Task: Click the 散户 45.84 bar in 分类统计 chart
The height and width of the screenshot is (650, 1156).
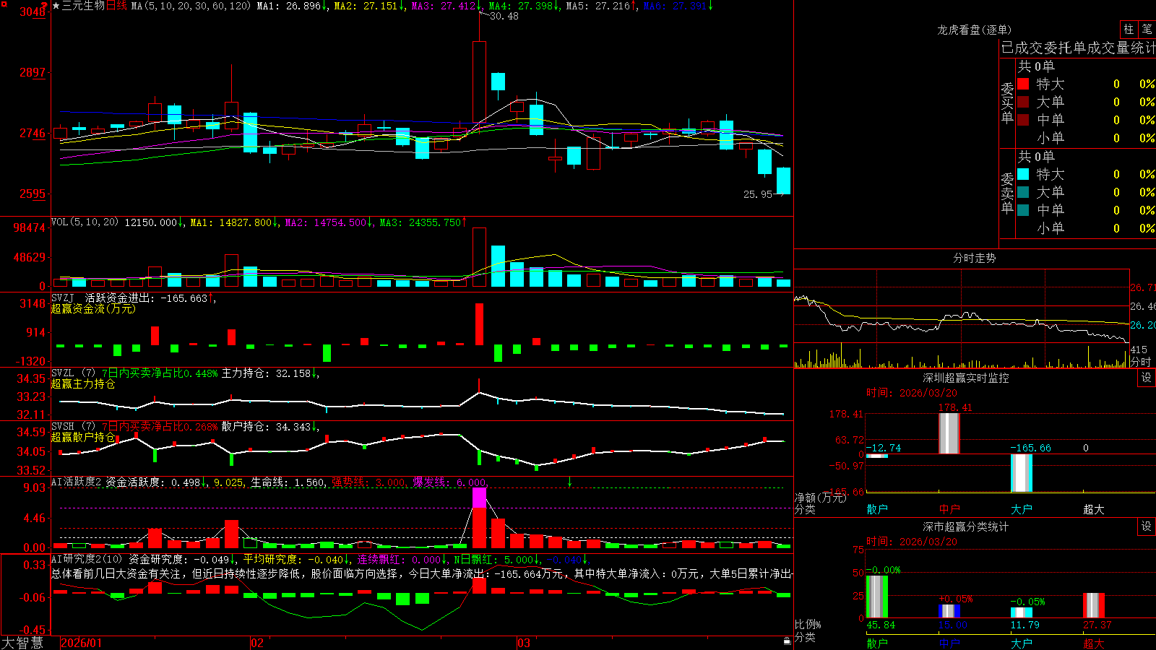Action: point(876,597)
